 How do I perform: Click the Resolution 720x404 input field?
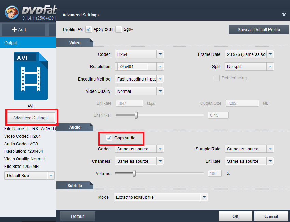coord(133,67)
